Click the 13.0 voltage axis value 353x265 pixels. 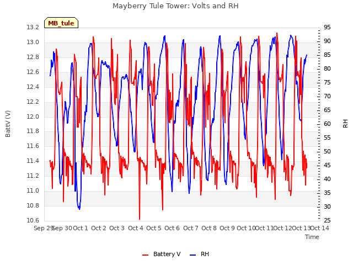(33, 42)
